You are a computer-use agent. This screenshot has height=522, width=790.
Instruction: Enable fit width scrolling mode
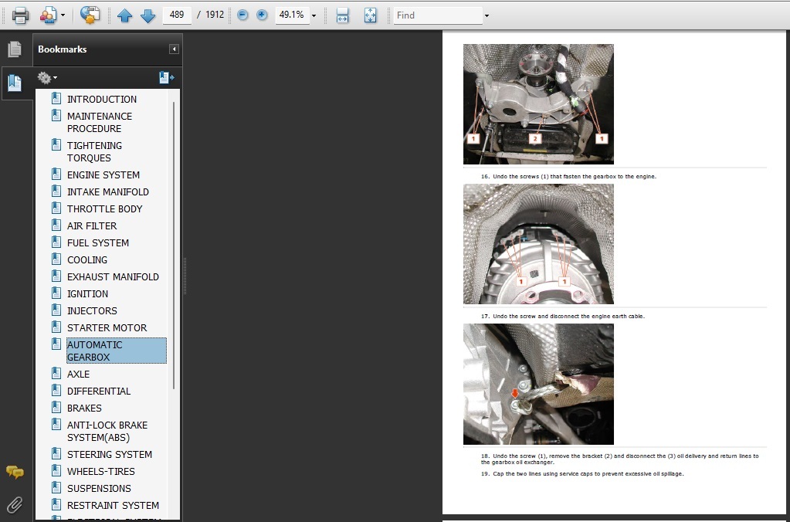(x=343, y=15)
